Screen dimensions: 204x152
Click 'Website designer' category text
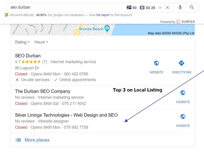point(53,121)
